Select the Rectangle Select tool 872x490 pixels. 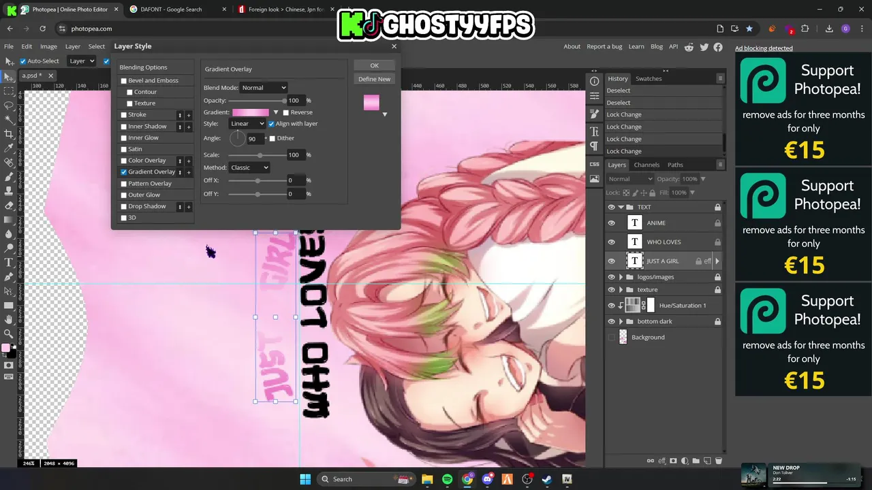(x=9, y=91)
